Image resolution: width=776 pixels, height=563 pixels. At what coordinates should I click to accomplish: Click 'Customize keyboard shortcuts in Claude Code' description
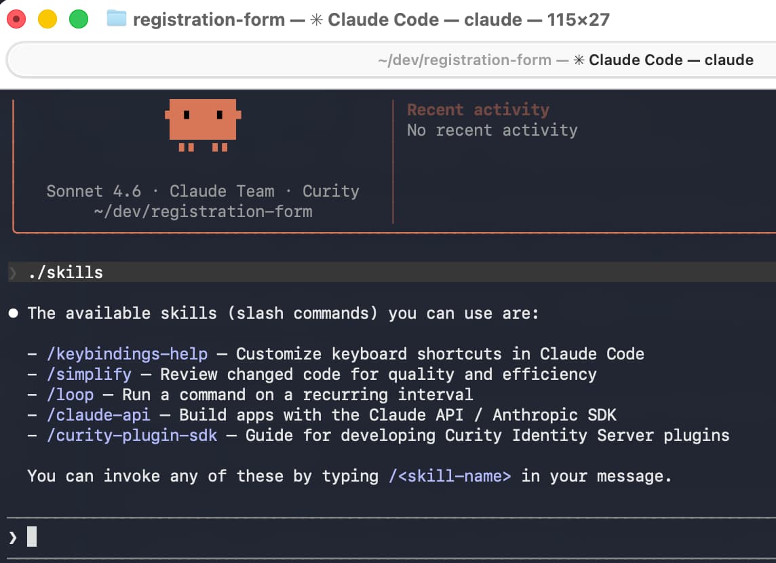tap(440, 353)
